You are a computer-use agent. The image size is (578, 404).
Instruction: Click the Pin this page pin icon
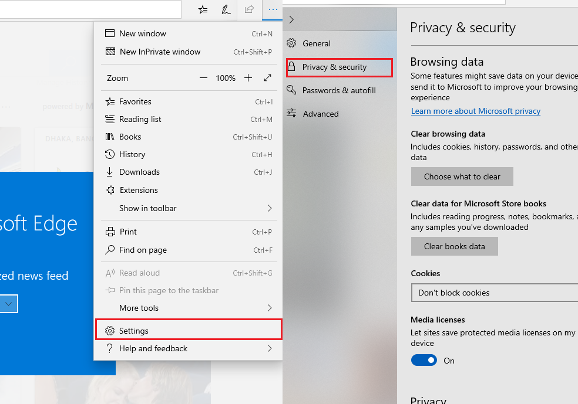point(110,290)
